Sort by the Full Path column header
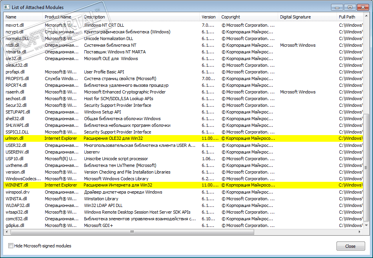Viewport: 373px width, 258px height. tap(350, 17)
